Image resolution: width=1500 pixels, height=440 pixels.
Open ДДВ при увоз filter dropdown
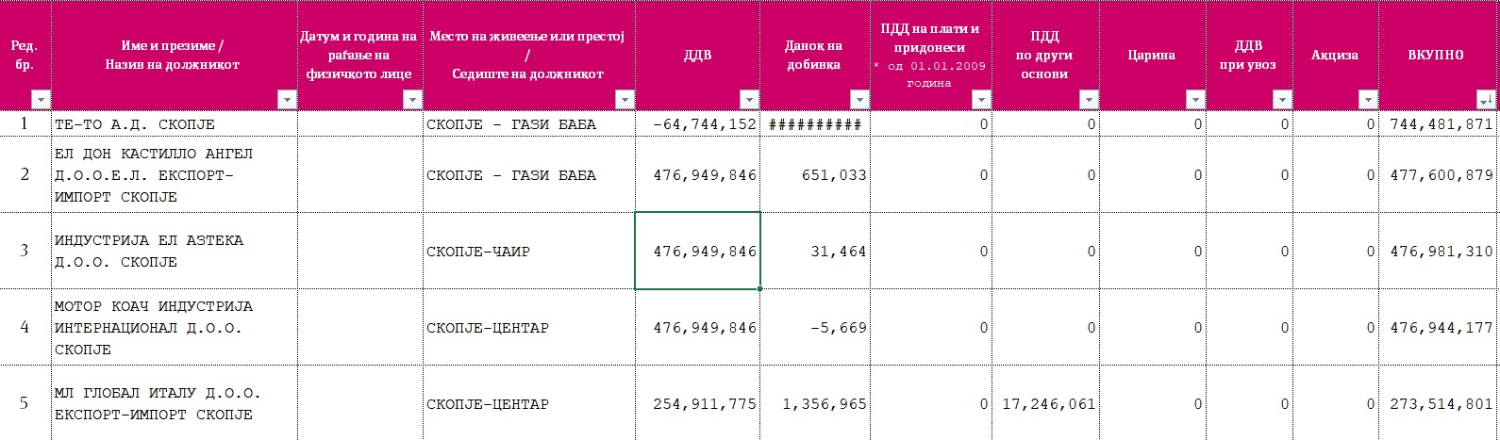[x=1282, y=100]
